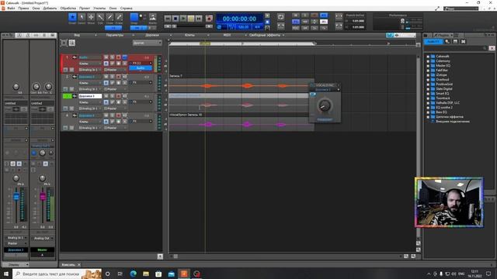The width and height of the screenshot is (497, 279).
Task: Open the Windows Start menu
Action: (6, 274)
